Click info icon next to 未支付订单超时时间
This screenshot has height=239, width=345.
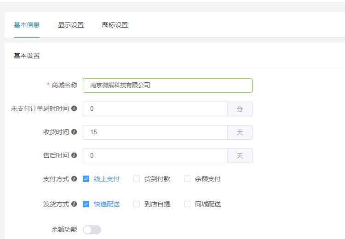coord(74,108)
